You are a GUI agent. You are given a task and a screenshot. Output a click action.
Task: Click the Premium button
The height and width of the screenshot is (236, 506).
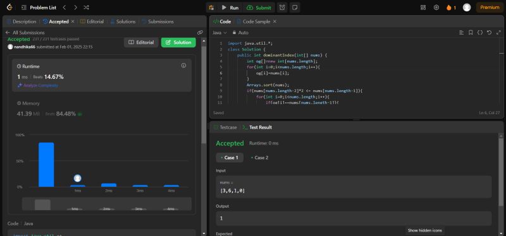[490, 8]
